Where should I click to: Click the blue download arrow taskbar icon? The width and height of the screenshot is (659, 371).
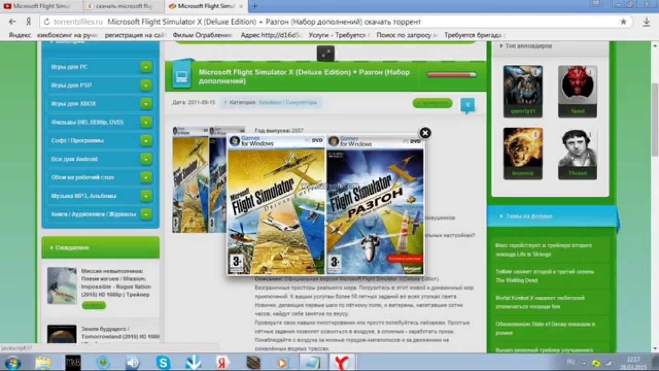click(193, 363)
